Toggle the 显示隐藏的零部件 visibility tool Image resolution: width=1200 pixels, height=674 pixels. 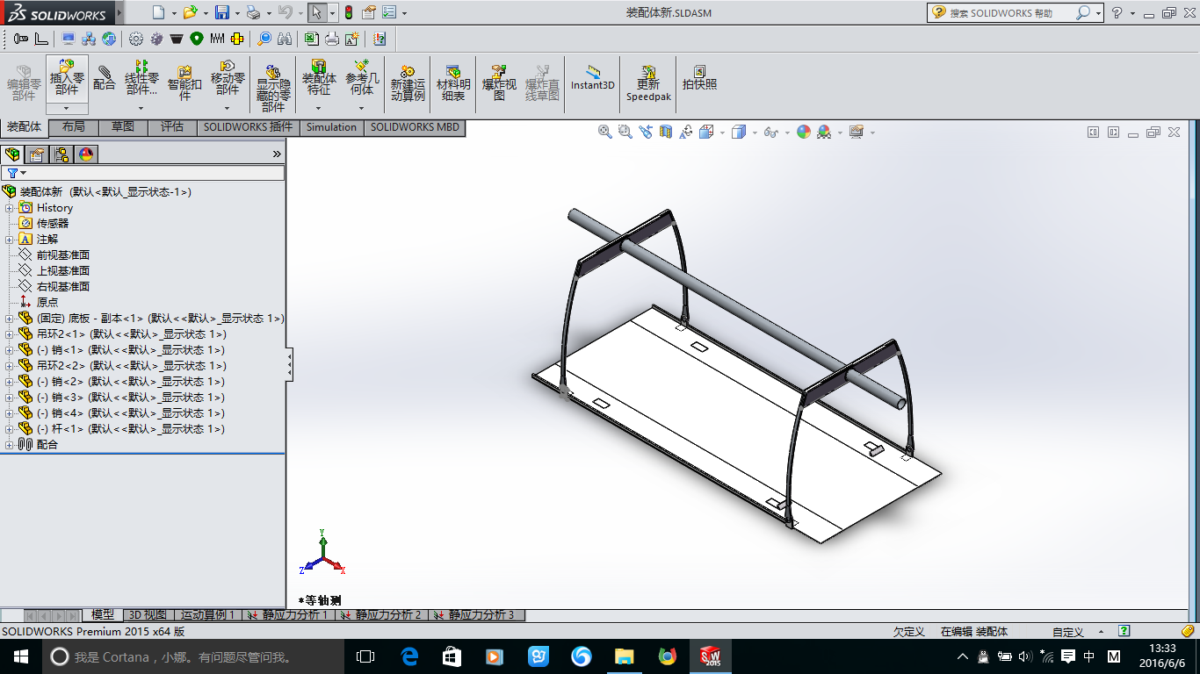click(273, 83)
